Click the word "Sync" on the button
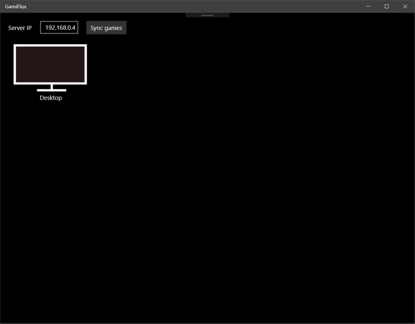Viewport: 415px width, 324px height. (97, 28)
